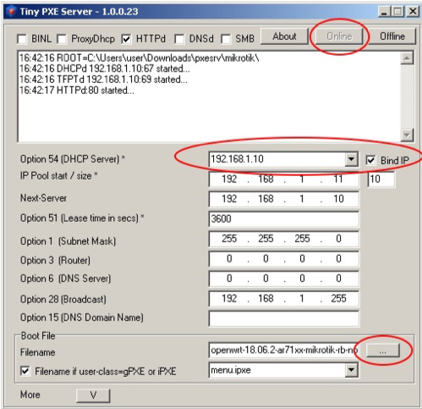Expand More options with the V button
The width and height of the screenshot is (422, 409).
(x=93, y=395)
